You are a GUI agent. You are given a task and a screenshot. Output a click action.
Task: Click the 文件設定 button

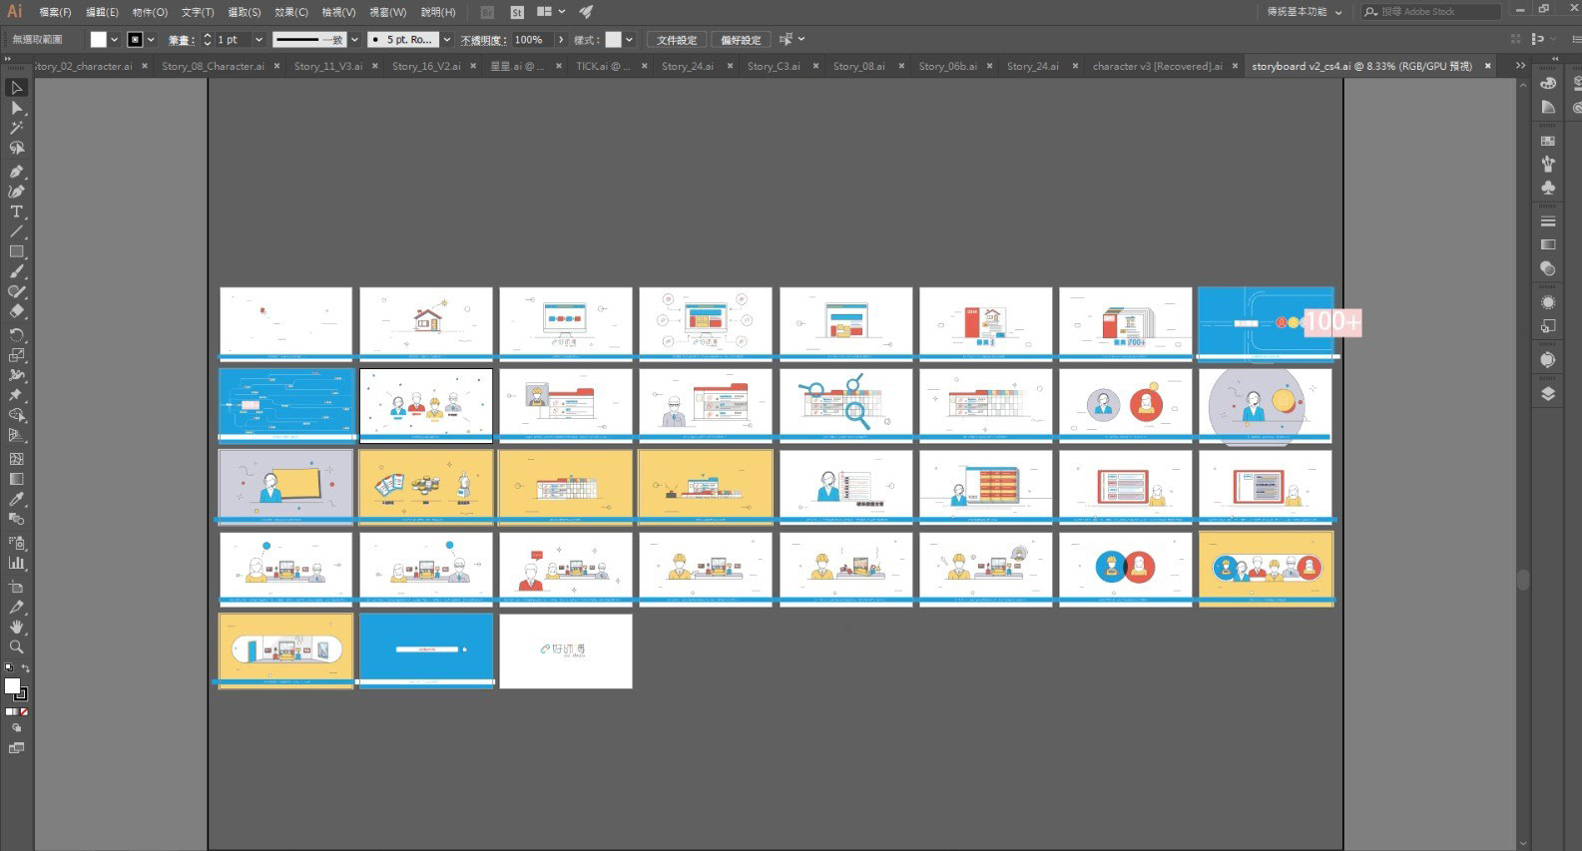[x=677, y=40]
